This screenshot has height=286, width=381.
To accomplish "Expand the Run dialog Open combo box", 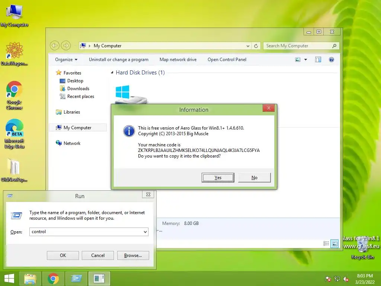I will click(x=145, y=232).
